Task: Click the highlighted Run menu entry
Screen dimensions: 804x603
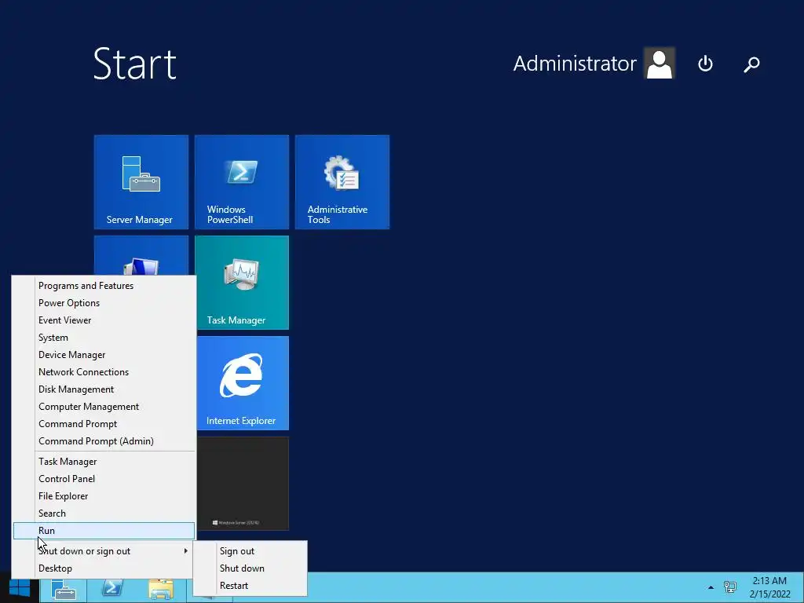Action: click(x=104, y=531)
